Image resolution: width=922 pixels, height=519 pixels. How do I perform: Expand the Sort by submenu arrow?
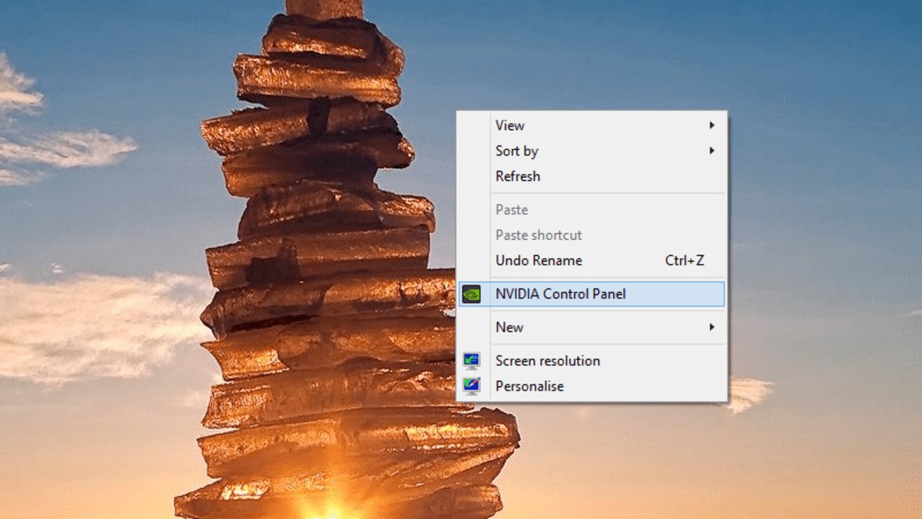[712, 151]
